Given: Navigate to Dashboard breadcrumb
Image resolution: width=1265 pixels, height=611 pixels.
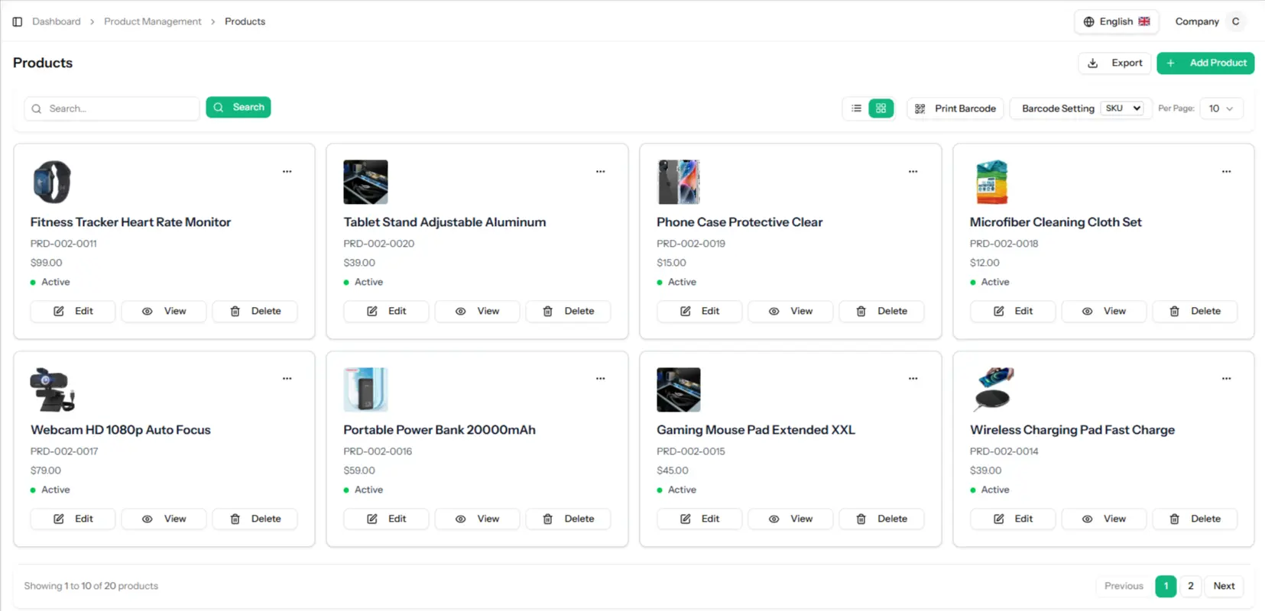Looking at the screenshot, I should 57,21.
